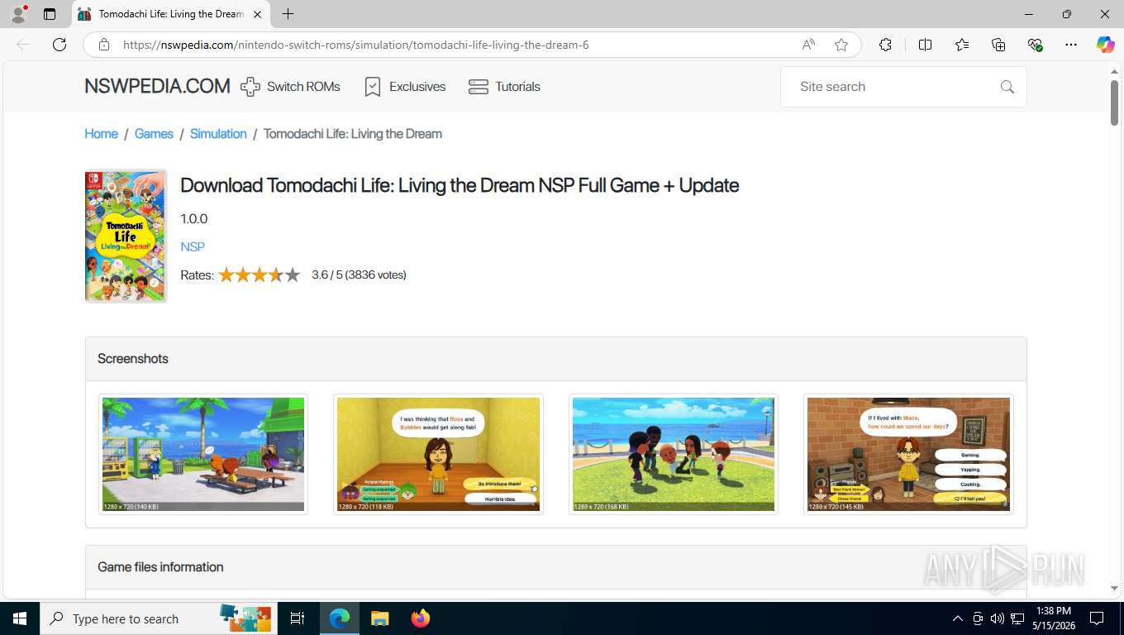Open the browser profile icon

[18, 14]
